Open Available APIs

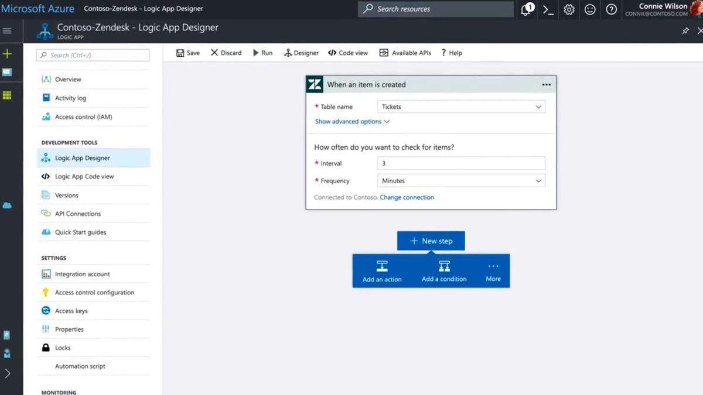pyautogui.click(x=405, y=53)
